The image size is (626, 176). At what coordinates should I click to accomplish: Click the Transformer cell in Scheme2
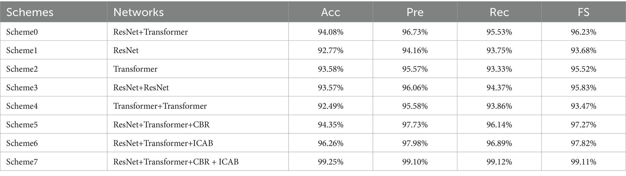click(135, 69)
